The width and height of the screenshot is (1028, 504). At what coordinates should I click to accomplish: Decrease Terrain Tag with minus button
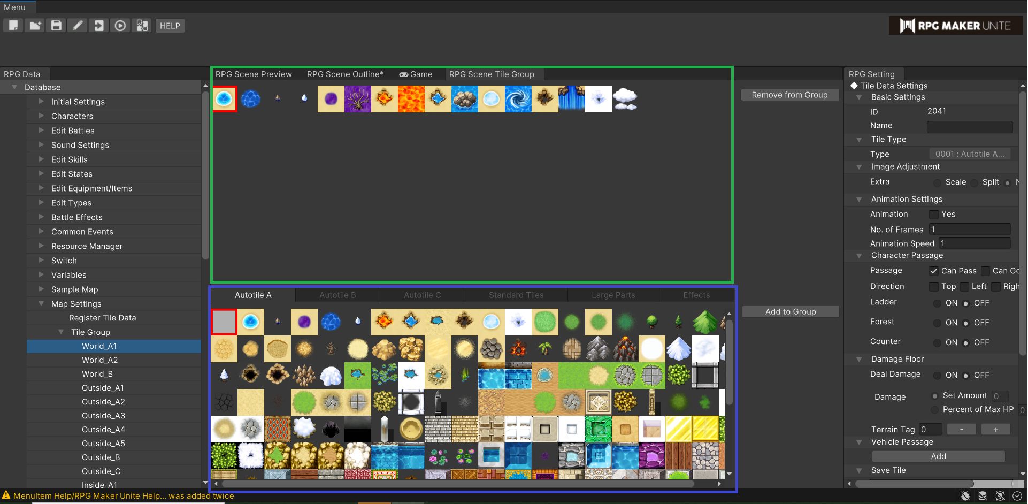pos(961,430)
